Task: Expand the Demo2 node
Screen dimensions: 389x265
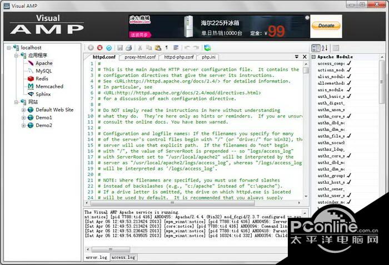Action: coord(23,125)
